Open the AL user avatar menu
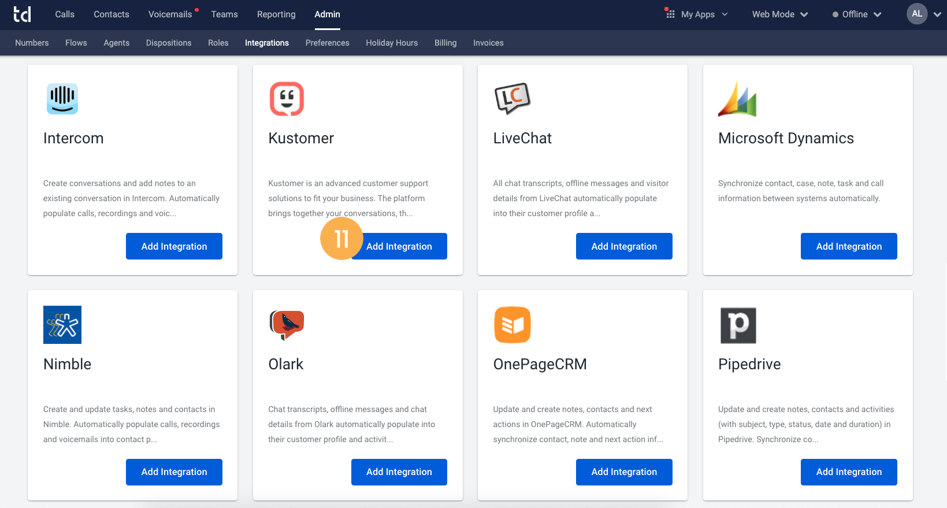 tap(917, 14)
